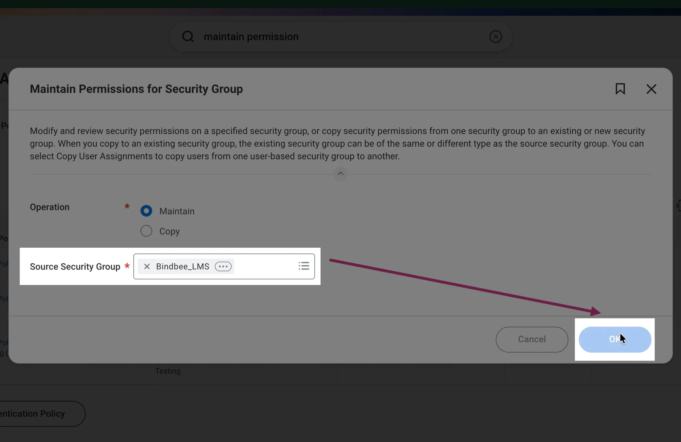Click the Cancel button
The height and width of the screenshot is (442, 681).
click(532, 339)
